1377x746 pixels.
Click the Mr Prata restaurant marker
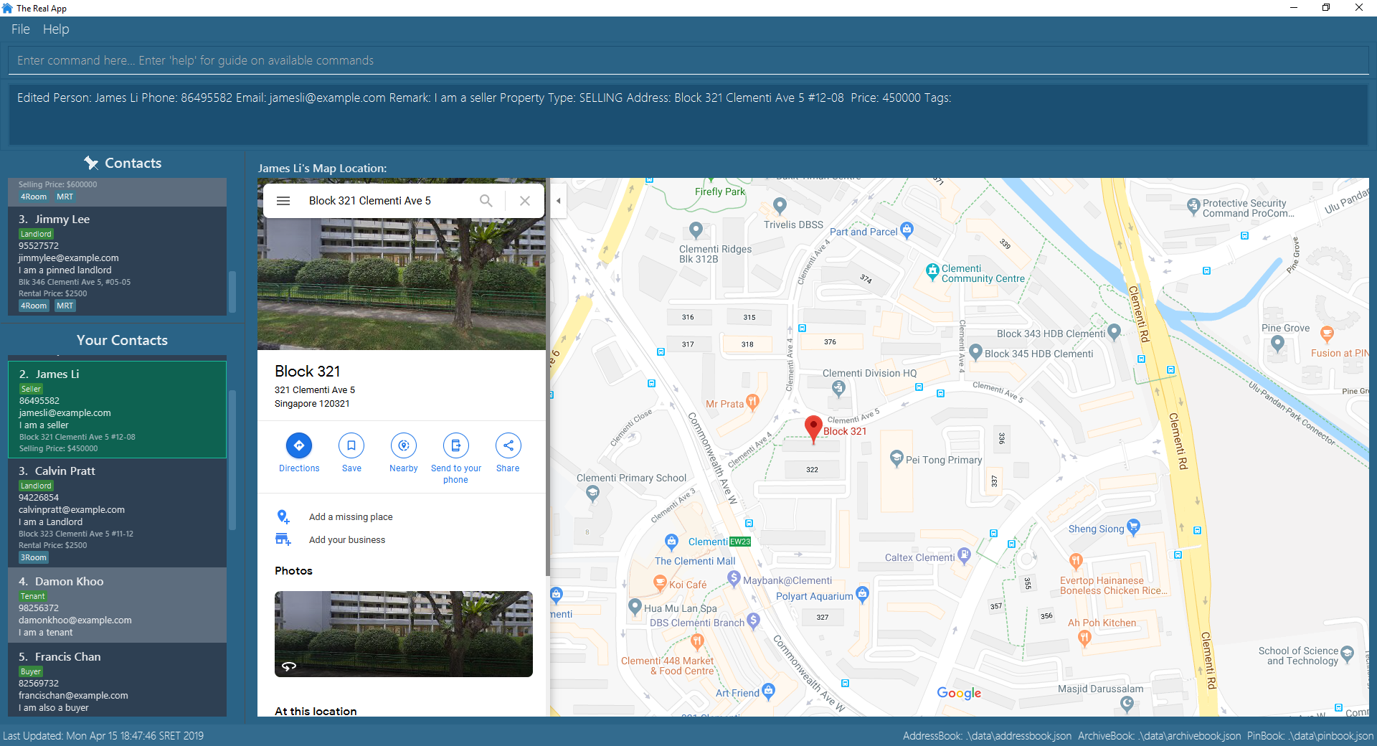[752, 402]
